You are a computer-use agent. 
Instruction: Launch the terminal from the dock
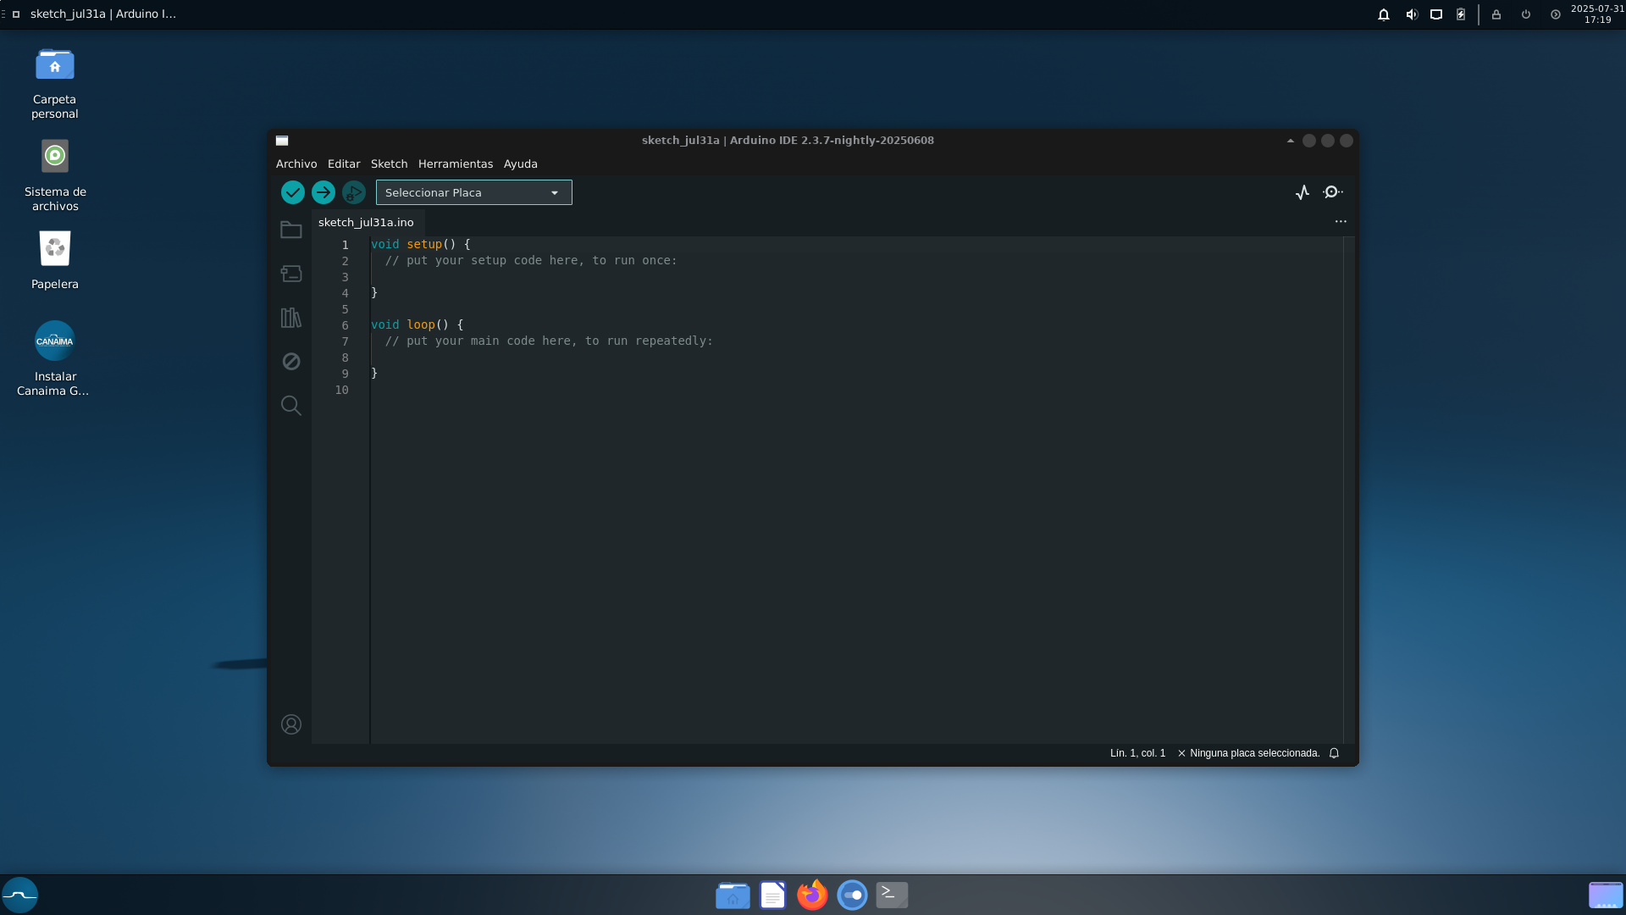coord(892,895)
